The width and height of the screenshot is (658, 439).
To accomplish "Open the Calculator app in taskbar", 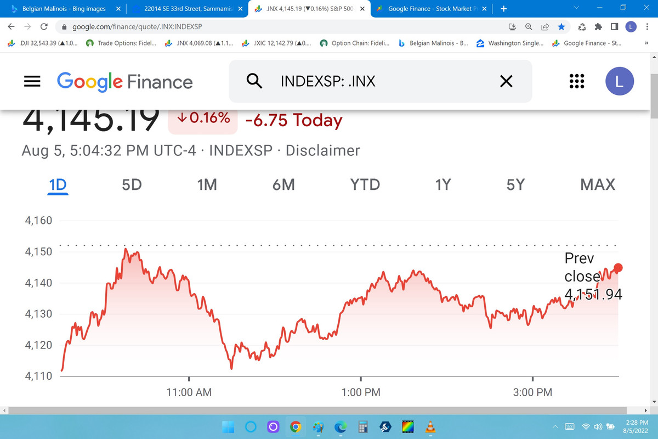I will [362, 426].
